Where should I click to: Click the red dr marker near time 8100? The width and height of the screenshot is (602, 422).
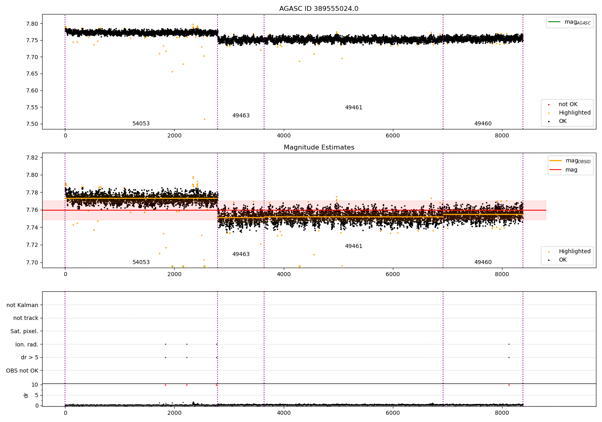click(x=509, y=385)
